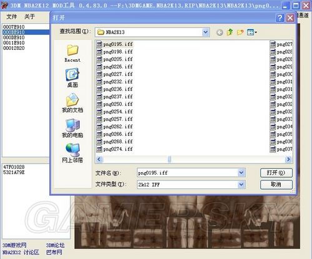312x259 pixels.
Task: Open the 3DM论坛 link
Action: coord(55,245)
